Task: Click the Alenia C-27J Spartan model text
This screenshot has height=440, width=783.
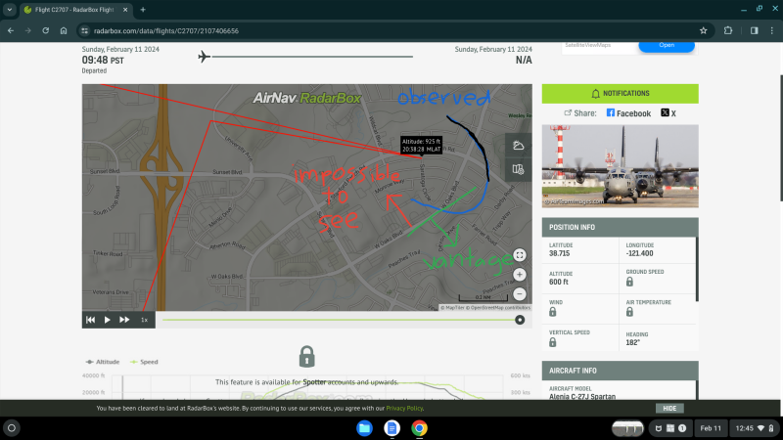Action: coord(582,397)
